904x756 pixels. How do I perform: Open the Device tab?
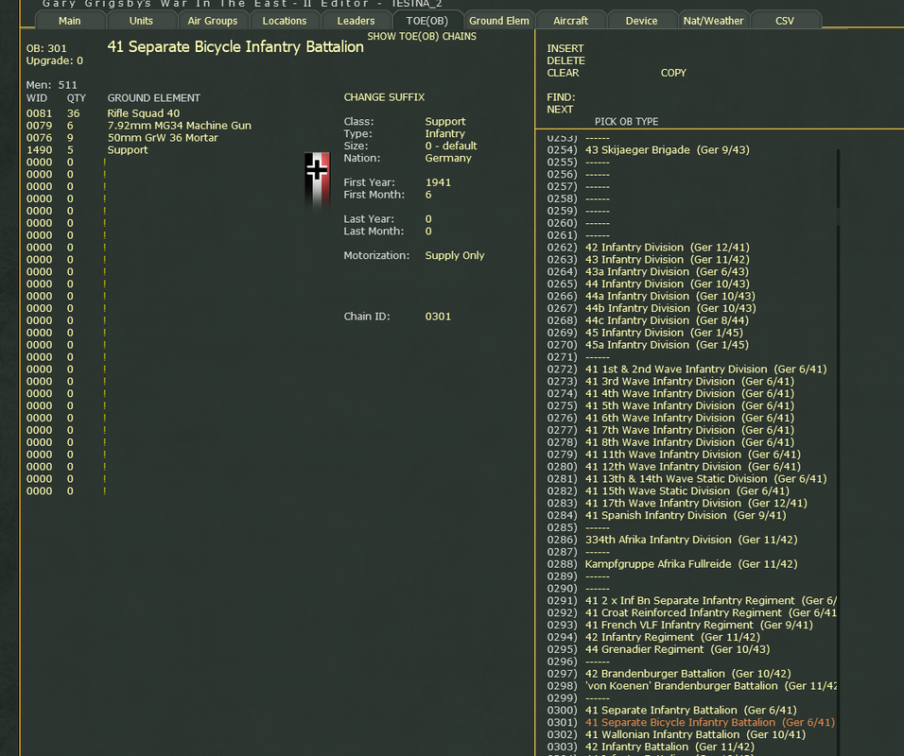click(x=642, y=21)
